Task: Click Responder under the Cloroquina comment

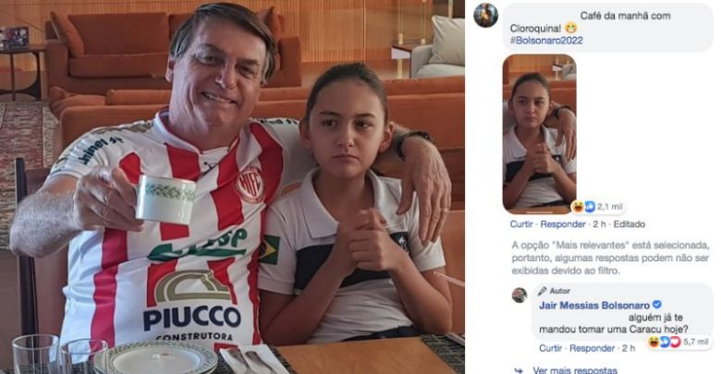Action: pos(563,224)
